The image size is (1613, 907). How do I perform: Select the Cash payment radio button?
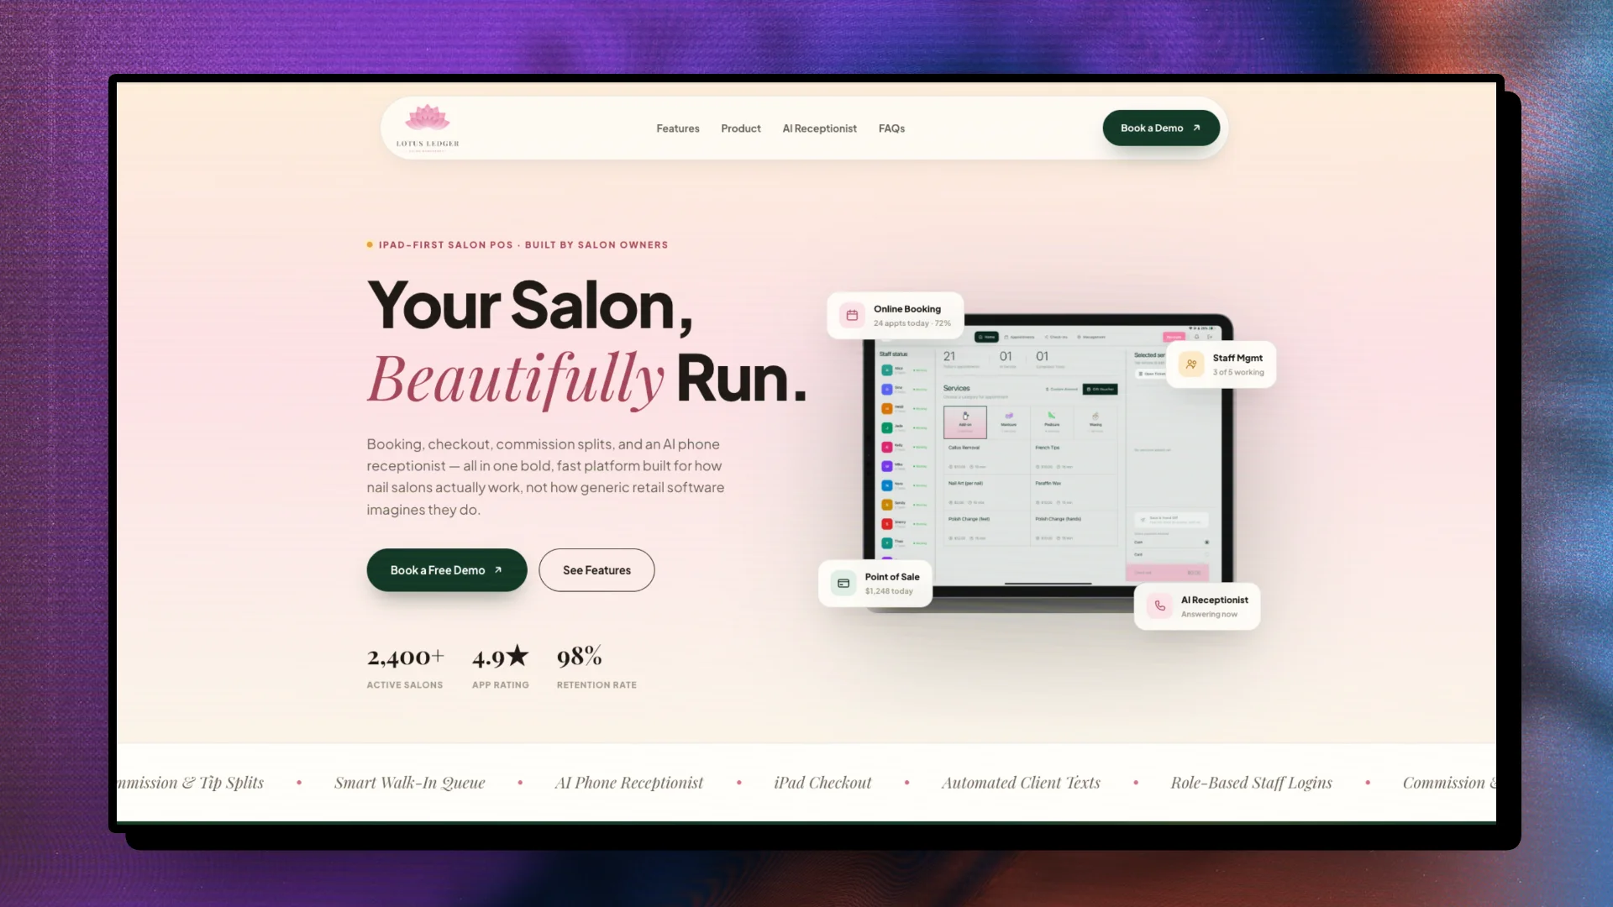pyautogui.click(x=1206, y=543)
